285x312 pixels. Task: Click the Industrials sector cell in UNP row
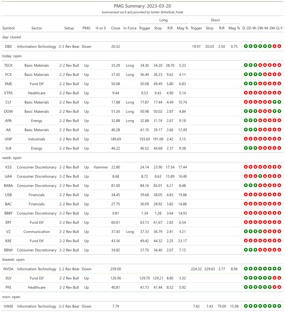click(37, 139)
